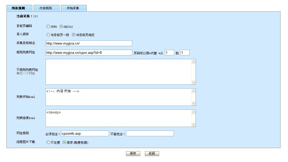Choose 与目标页相反 import order
The image size is (288, 162).
[x=73, y=35]
